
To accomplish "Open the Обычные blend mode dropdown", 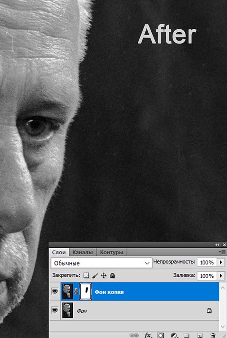I will pyautogui.click(x=101, y=263).
